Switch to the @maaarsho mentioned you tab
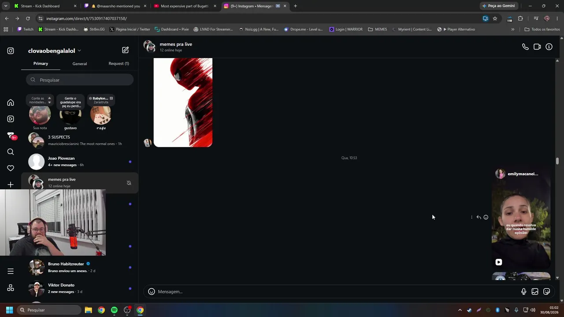Viewport: 564px width, 317px height. click(x=115, y=6)
